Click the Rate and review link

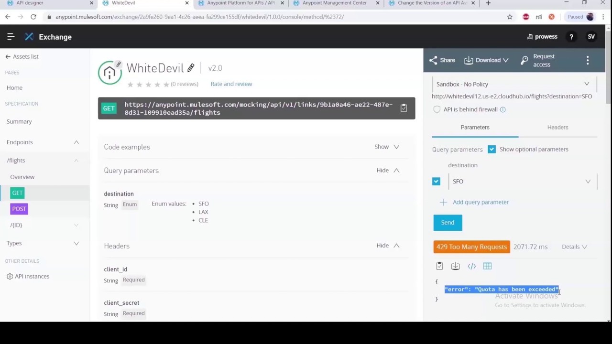point(231,84)
